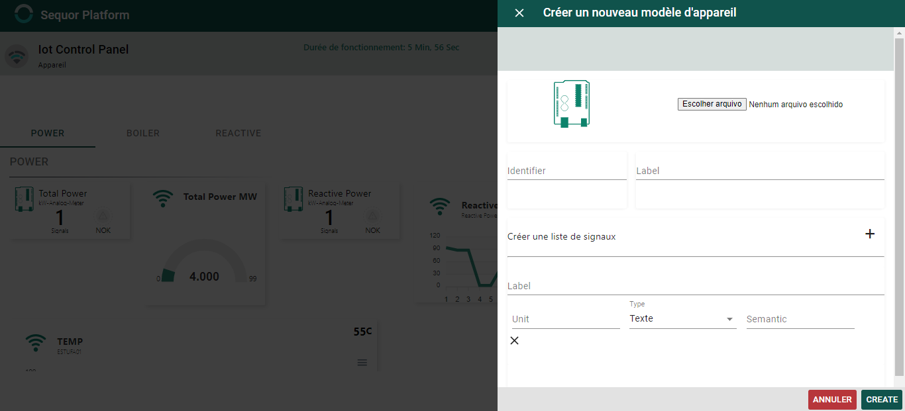Viewport: 905px width, 411px height.
Task: Open the Type dropdown showing Texte
Action: pyautogui.click(x=683, y=319)
